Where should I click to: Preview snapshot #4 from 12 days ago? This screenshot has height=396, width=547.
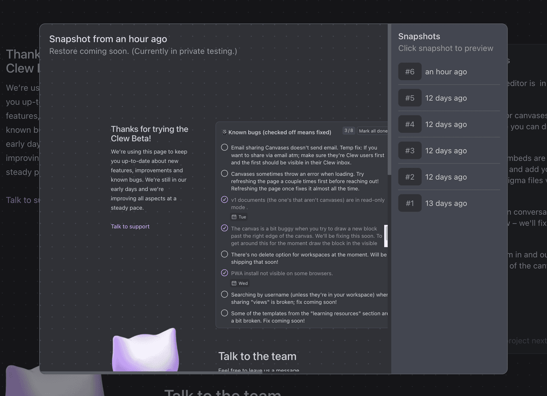tap(449, 124)
